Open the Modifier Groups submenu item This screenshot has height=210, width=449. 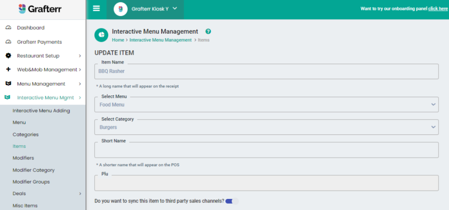[x=31, y=182]
